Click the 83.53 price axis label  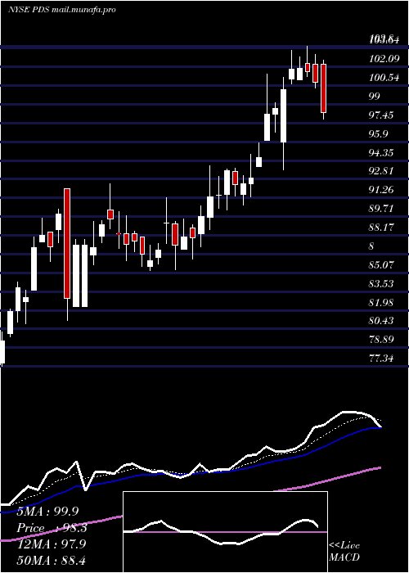pos(381,283)
